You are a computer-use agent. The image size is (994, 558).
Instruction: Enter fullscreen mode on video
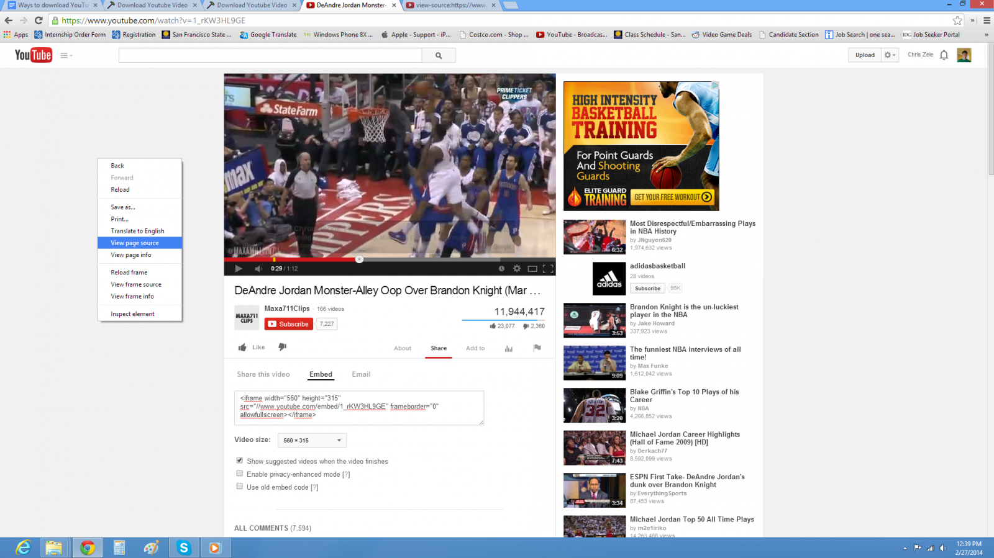tap(548, 269)
